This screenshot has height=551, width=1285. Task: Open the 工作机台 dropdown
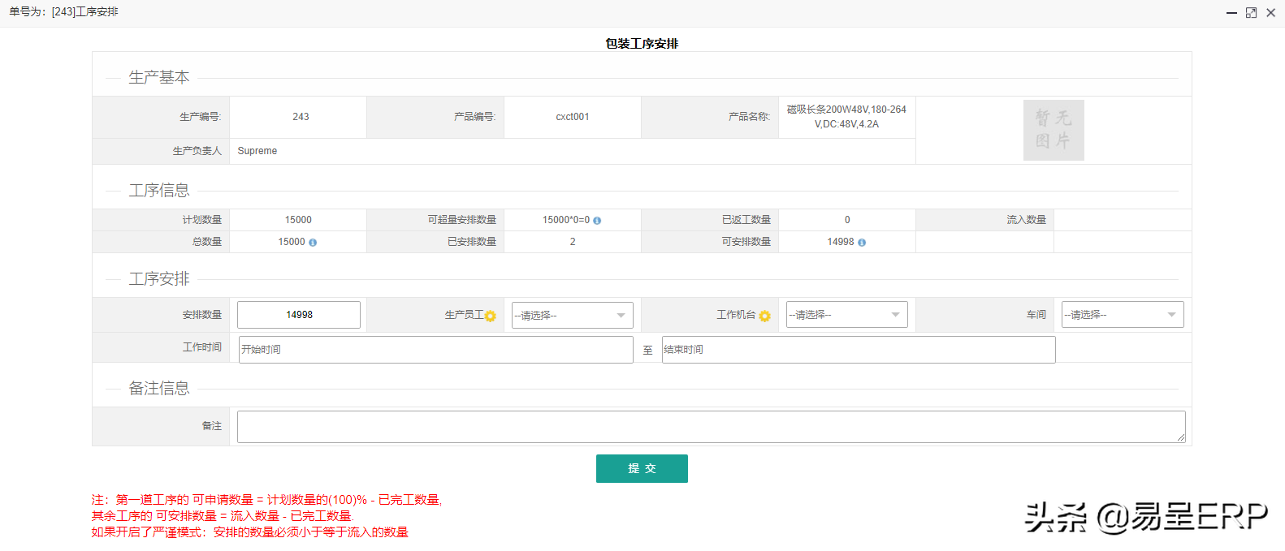(846, 315)
